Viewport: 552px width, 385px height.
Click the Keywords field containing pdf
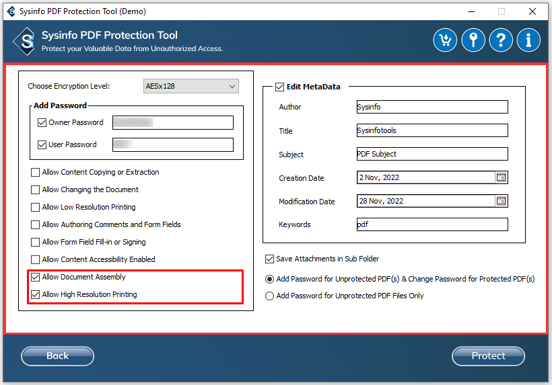[432, 224]
